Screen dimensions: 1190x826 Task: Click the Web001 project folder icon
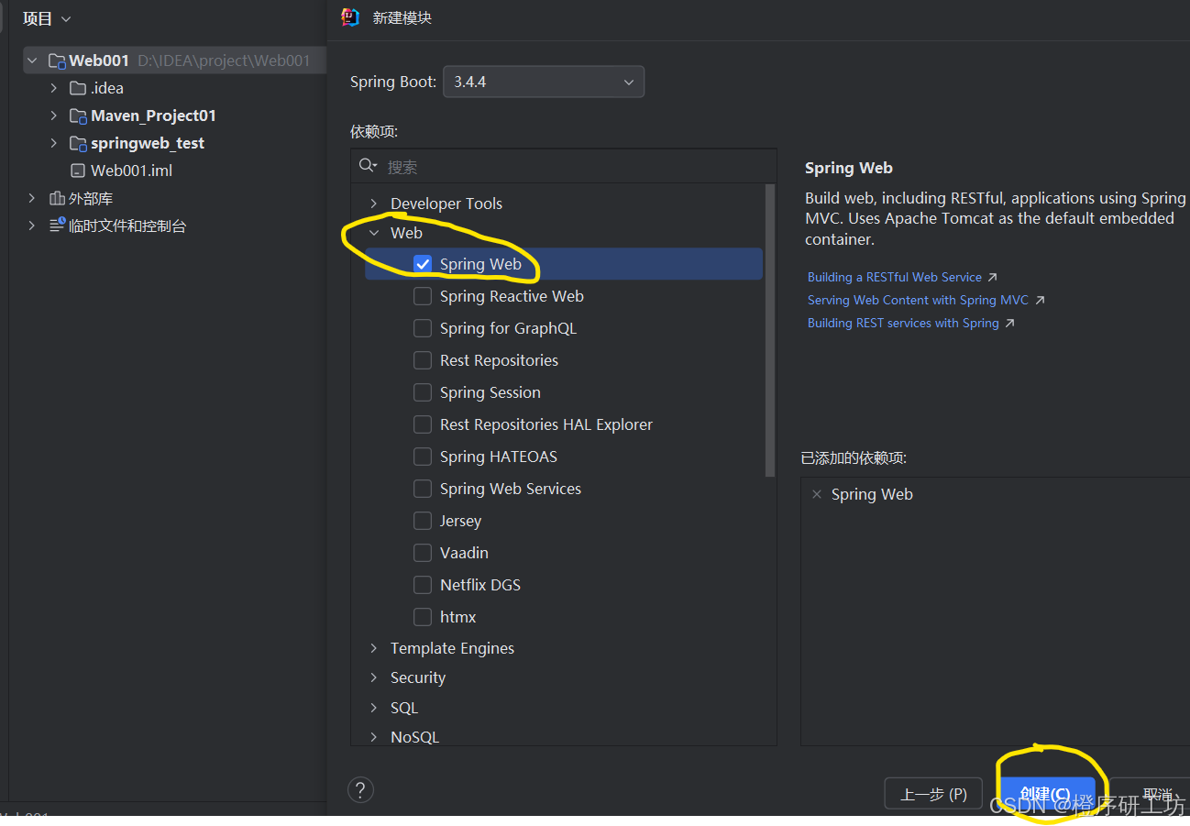(57, 61)
